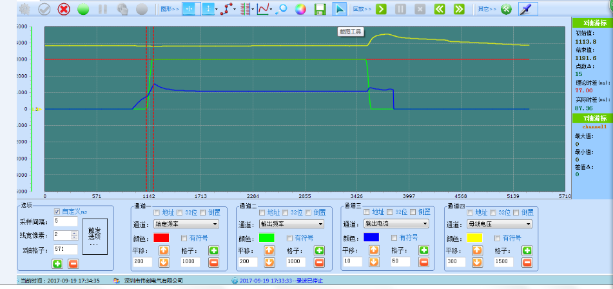Click green plus under X轴格子 in 选项
This screenshot has width=613, height=289.
[x=57, y=264]
